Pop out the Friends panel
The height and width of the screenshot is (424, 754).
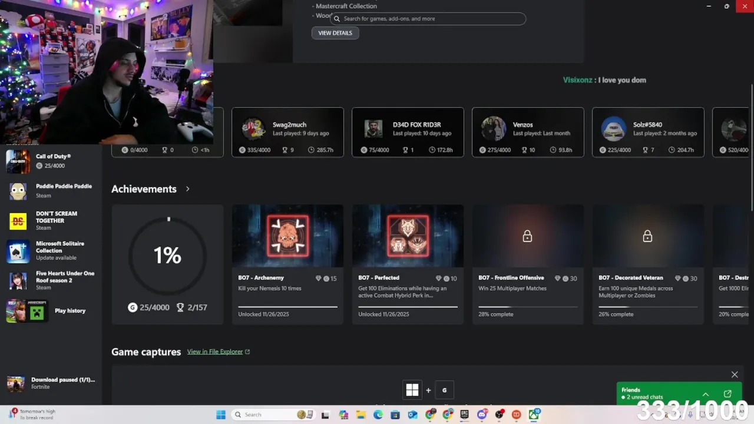(x=727, y=394)
